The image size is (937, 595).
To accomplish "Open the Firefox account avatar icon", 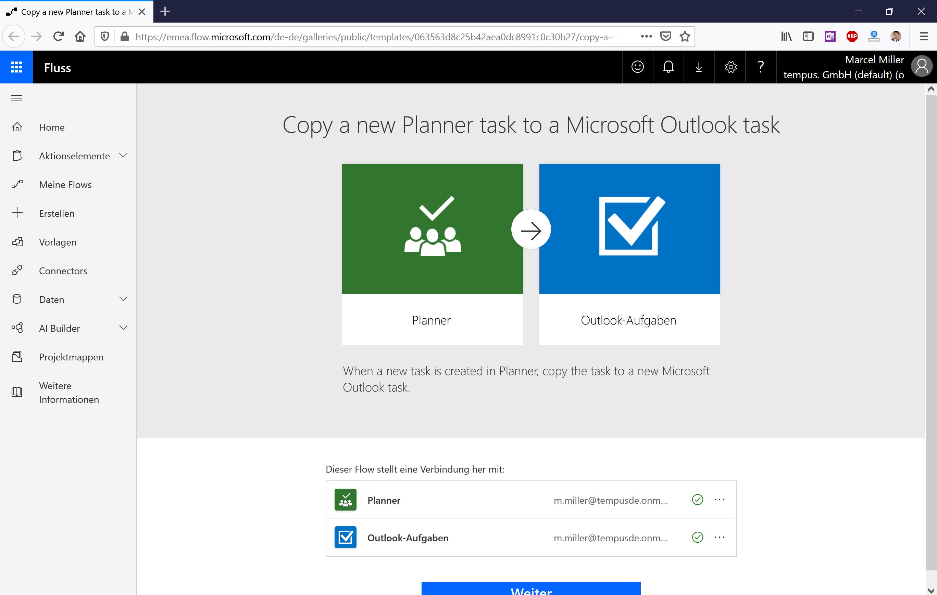I will click(x=895, y=37).
